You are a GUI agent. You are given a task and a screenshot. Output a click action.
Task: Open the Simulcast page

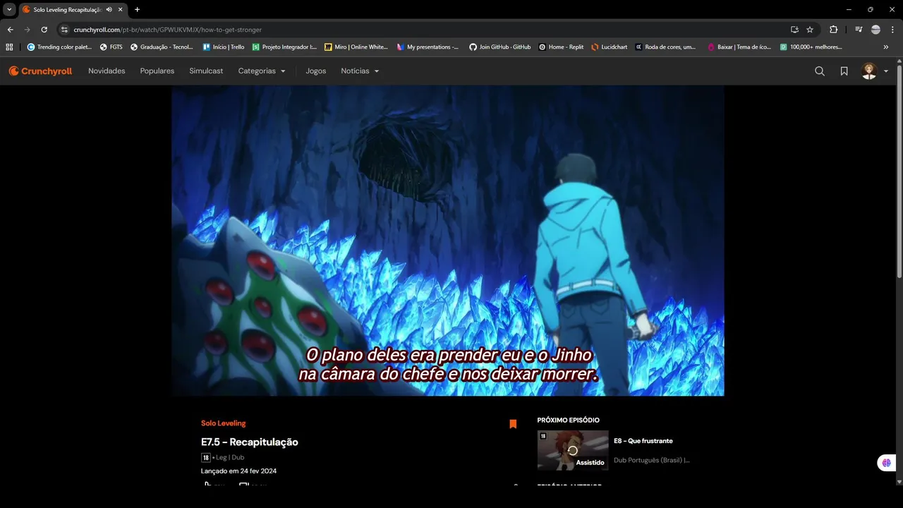206,71
